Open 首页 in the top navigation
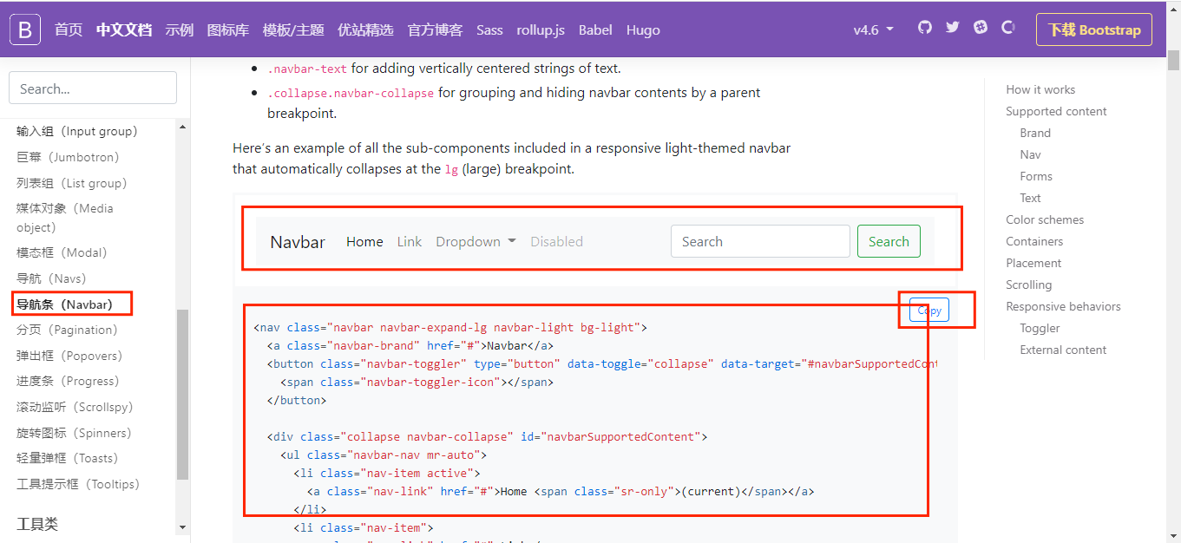The width and height of the screenshot is (1181, 543). tap(69, 29)
